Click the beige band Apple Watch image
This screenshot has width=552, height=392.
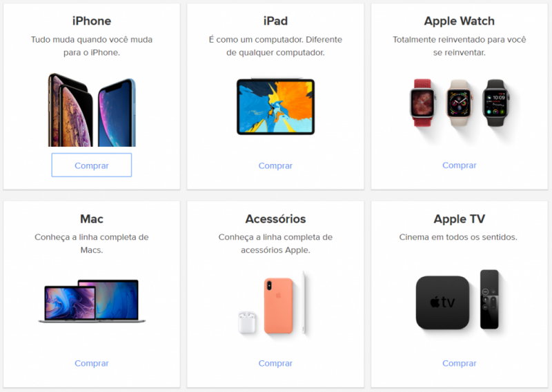459,103
